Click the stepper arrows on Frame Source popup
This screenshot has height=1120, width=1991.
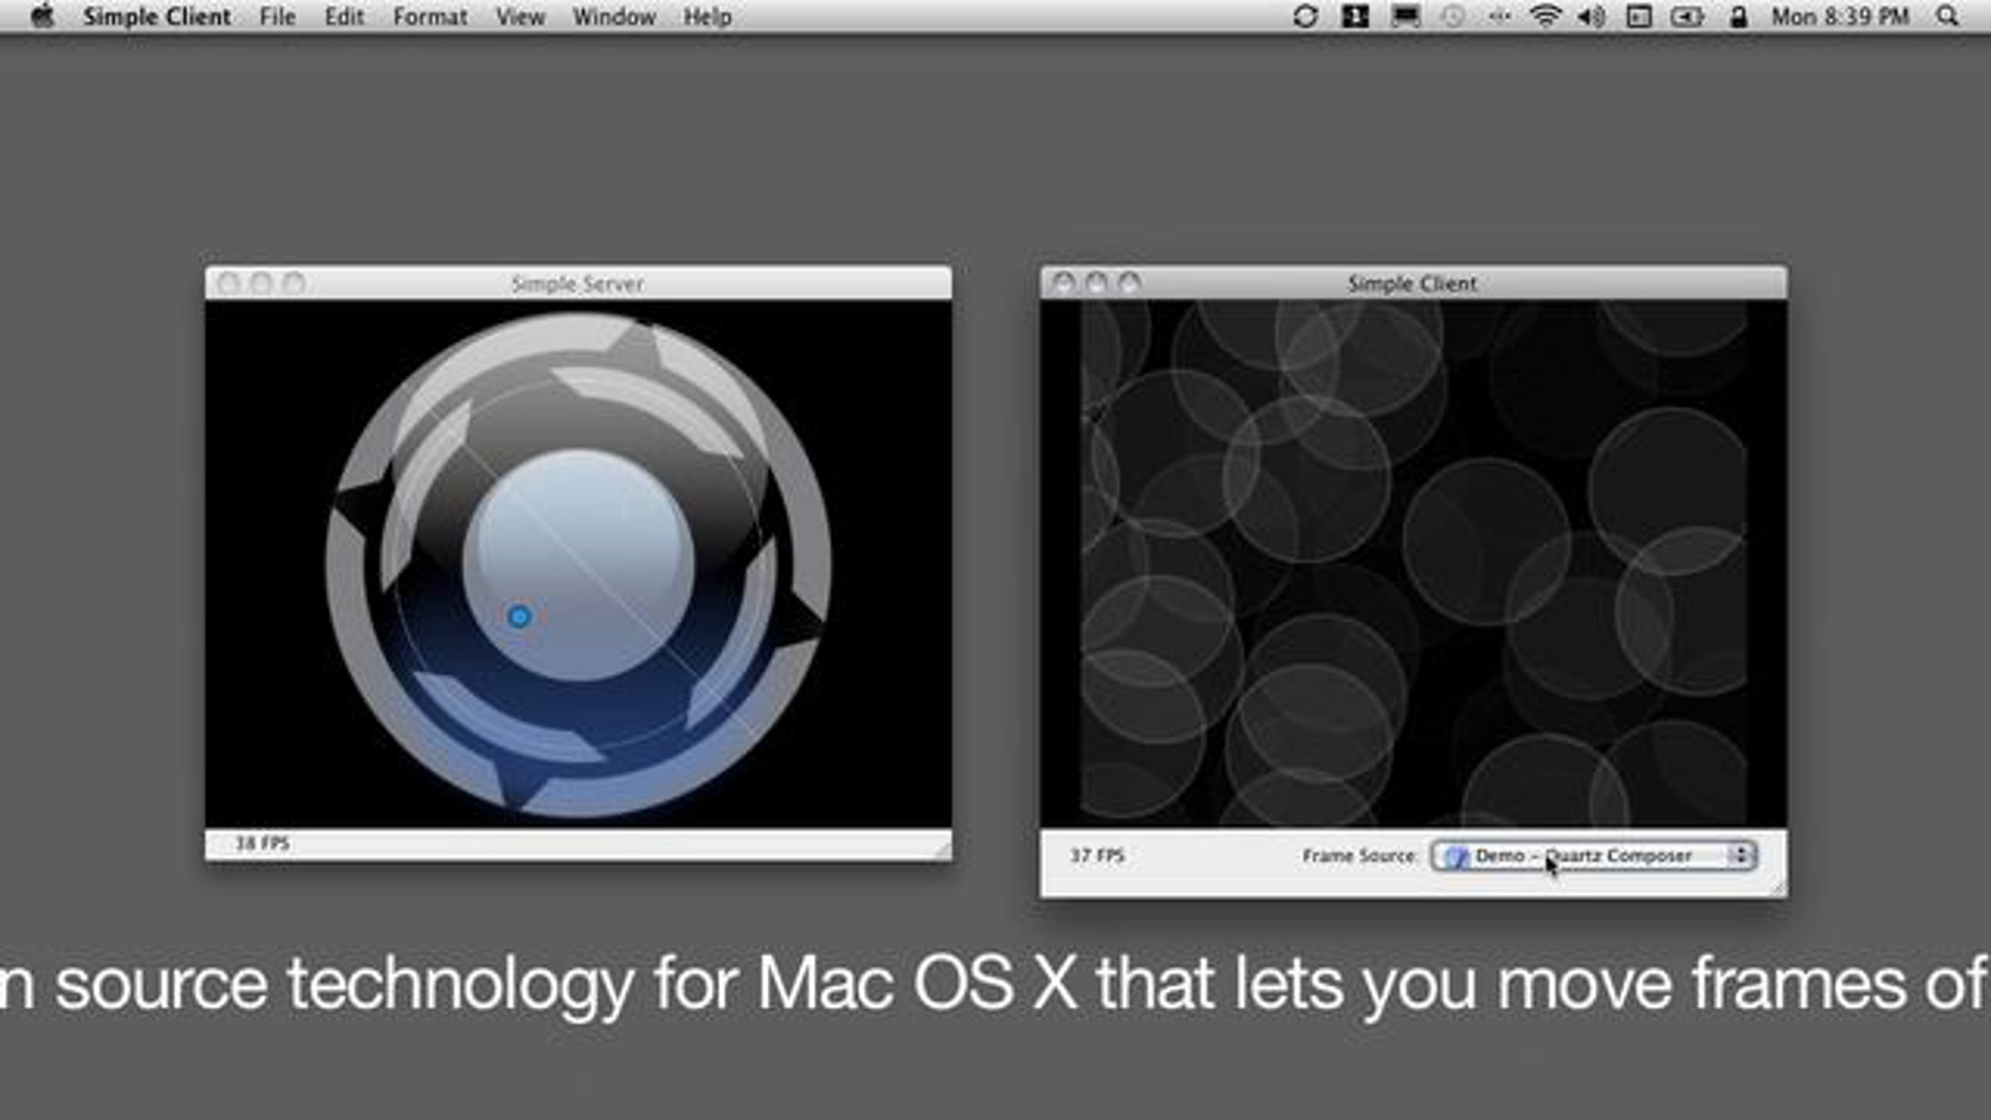(x=1741, y=855)
